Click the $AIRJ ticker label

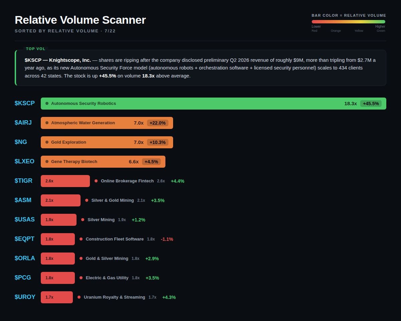[23, 123]
